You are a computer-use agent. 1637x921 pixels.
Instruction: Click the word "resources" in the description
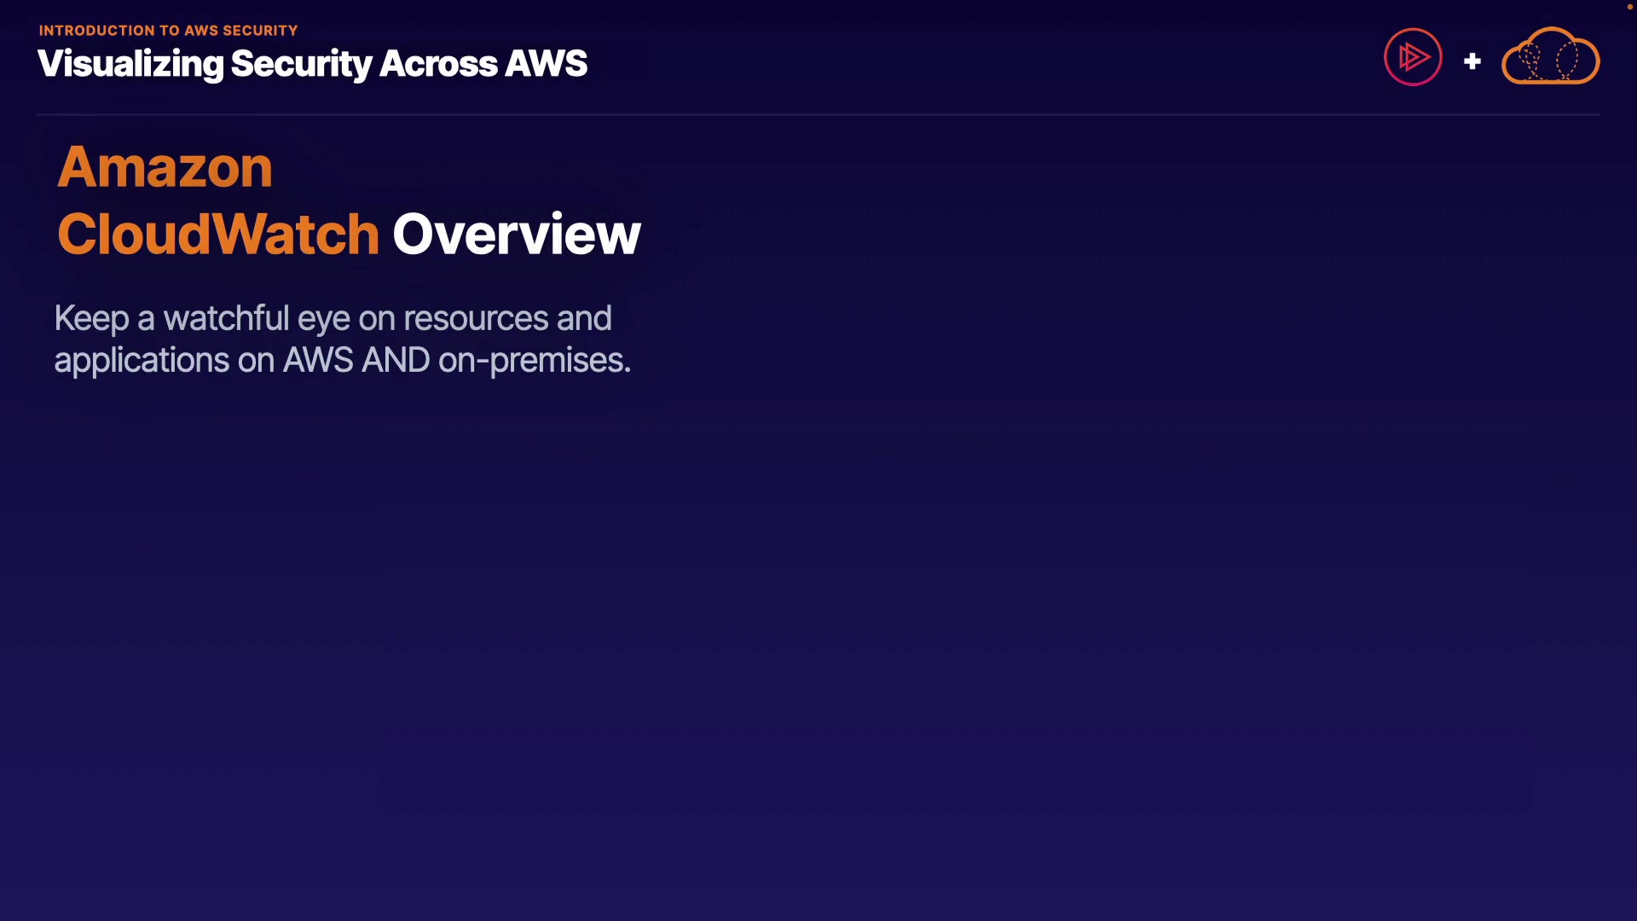pos(475,319)
